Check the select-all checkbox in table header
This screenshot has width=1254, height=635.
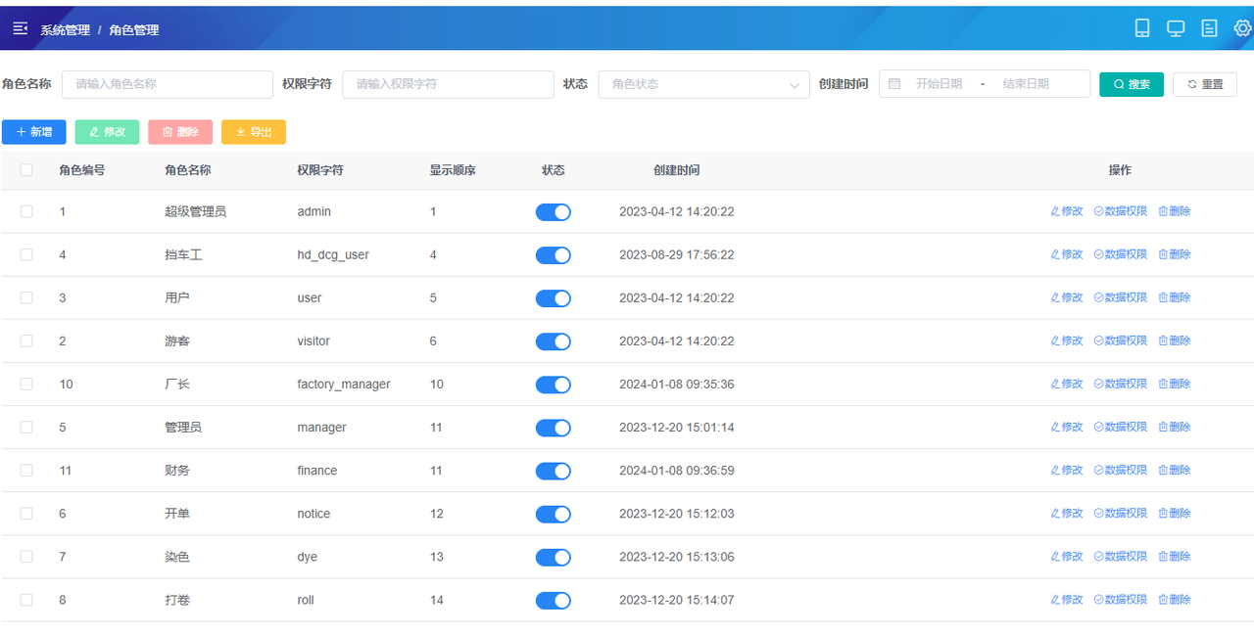point(26,170)
